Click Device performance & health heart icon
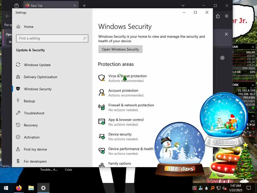Image resolution: width=257 pixels, height=193 pixels. pos(102,151)
